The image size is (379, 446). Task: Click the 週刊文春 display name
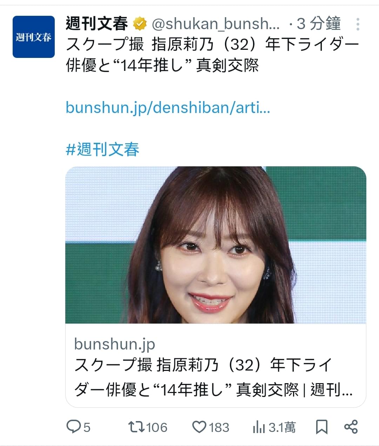(x=97, y=24)
